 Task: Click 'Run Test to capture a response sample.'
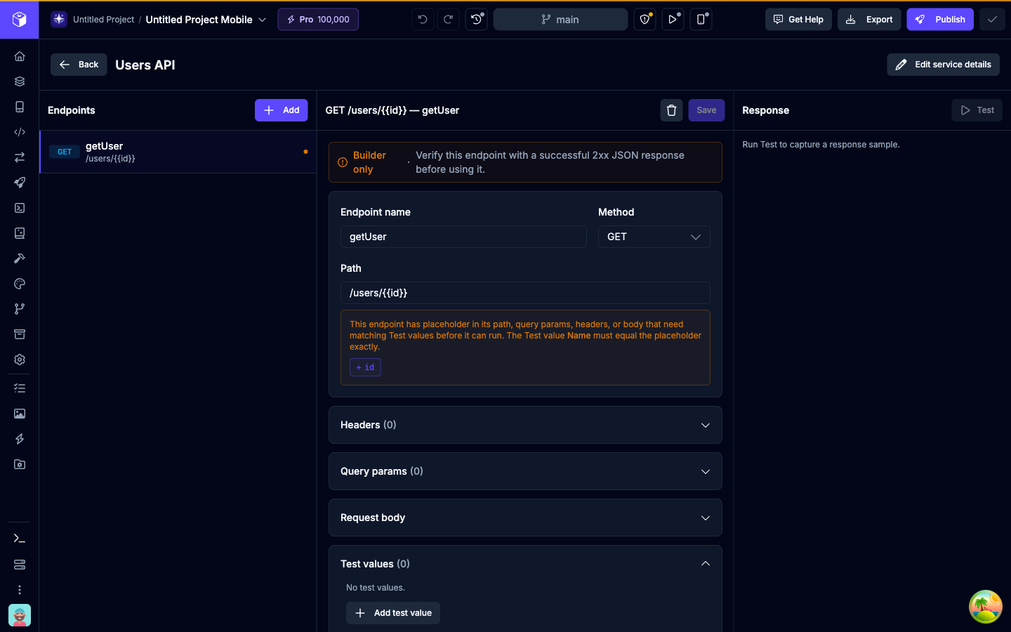(821, 145)
